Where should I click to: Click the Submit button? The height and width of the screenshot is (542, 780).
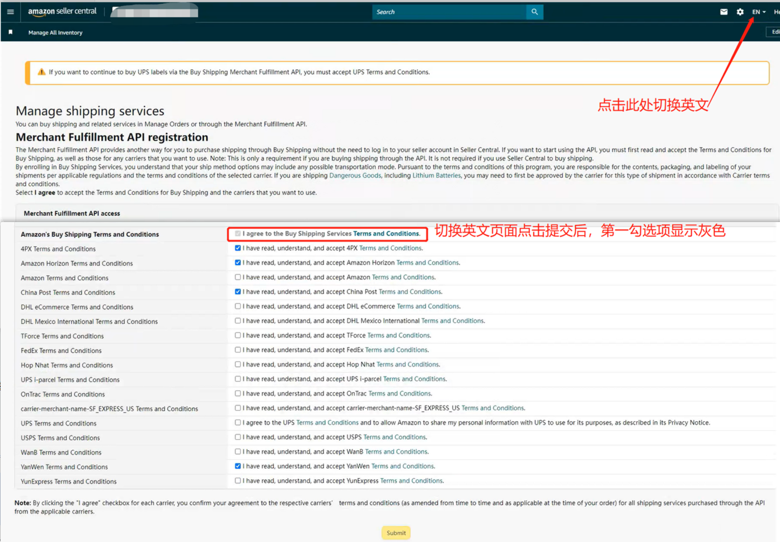(x=396, y=533)
